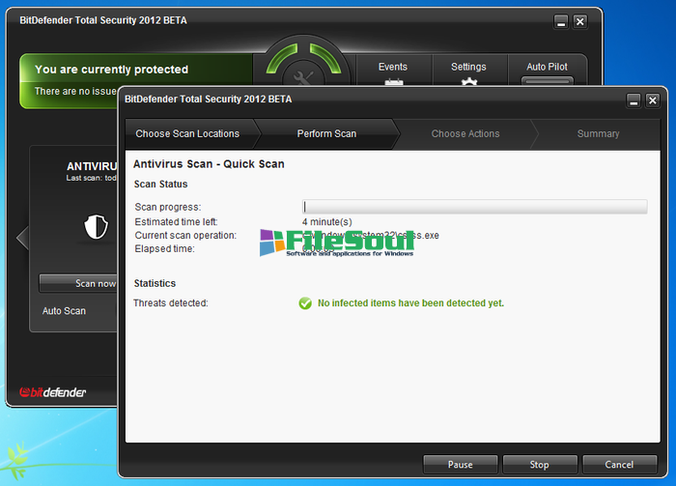Click the scan progress bar
Viewport: 676px width, 486px height.
[x=475, y=207]
